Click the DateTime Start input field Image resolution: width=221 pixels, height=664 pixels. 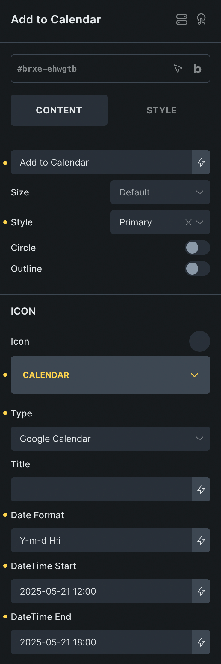coord(102,591)
